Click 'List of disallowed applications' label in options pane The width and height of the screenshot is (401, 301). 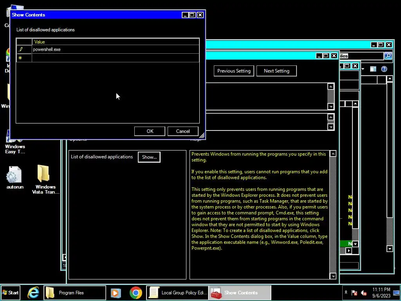[x=102, y=157]
